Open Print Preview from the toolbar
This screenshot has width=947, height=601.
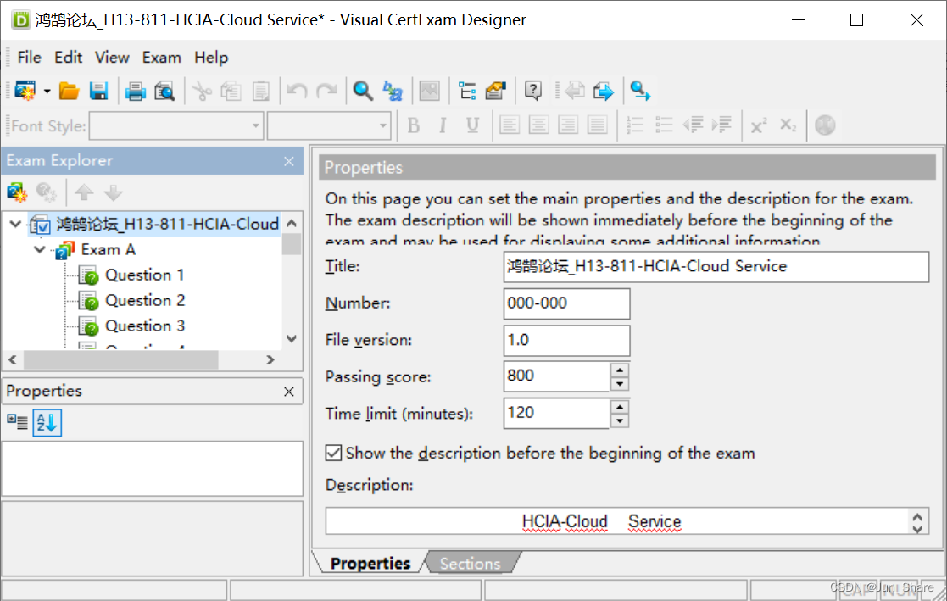click(164, 92)
